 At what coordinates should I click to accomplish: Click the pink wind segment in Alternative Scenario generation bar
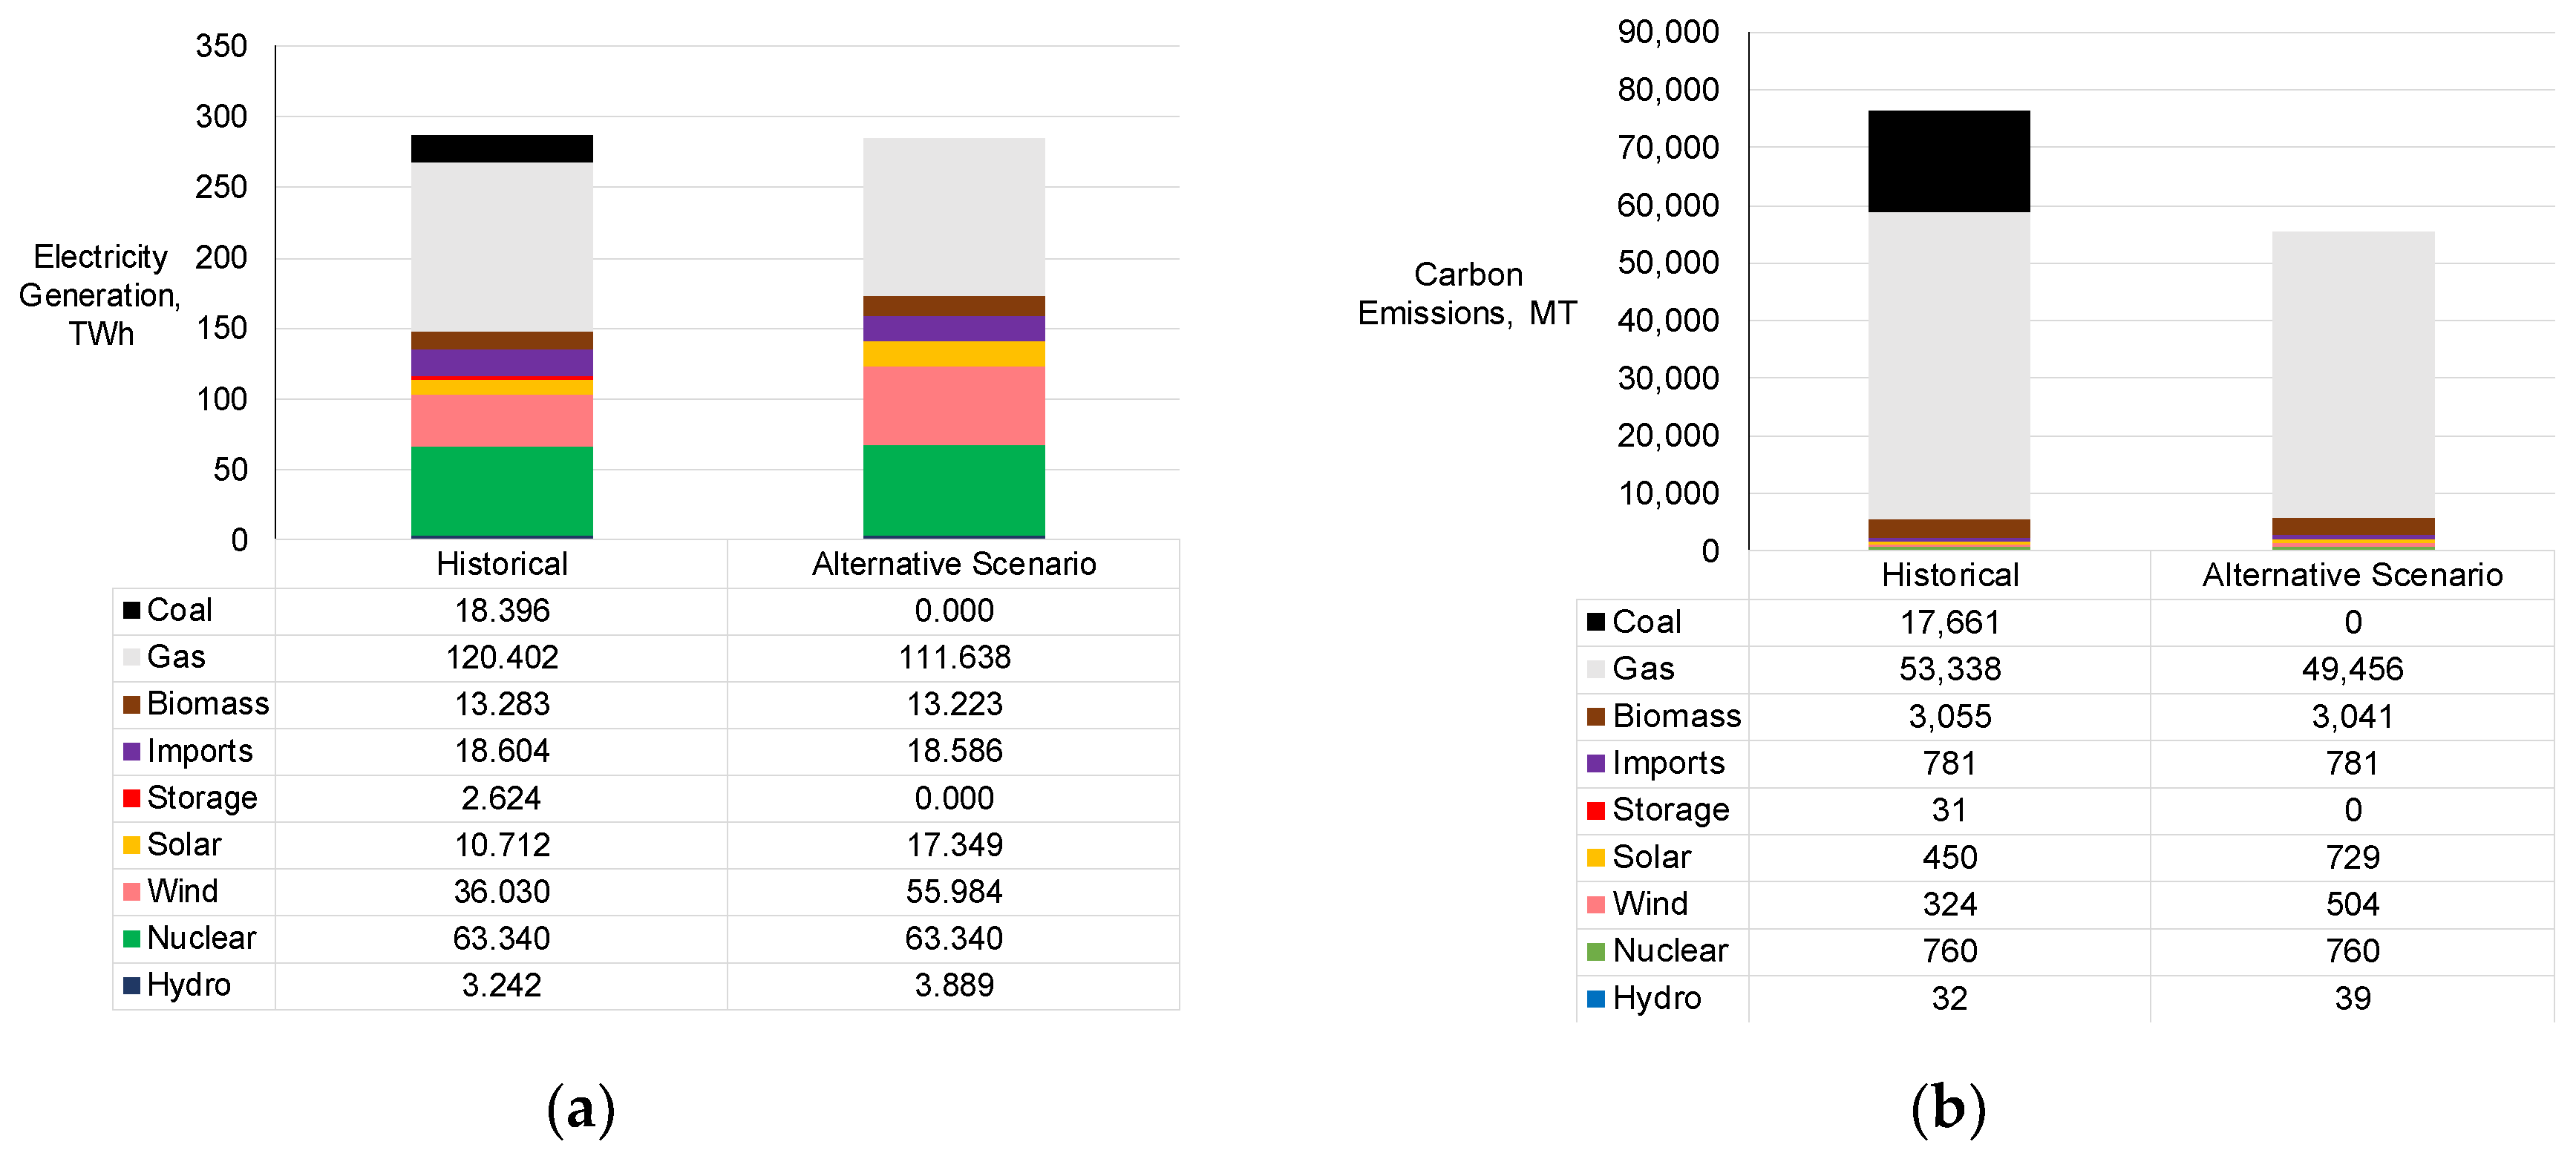[953, 404]
